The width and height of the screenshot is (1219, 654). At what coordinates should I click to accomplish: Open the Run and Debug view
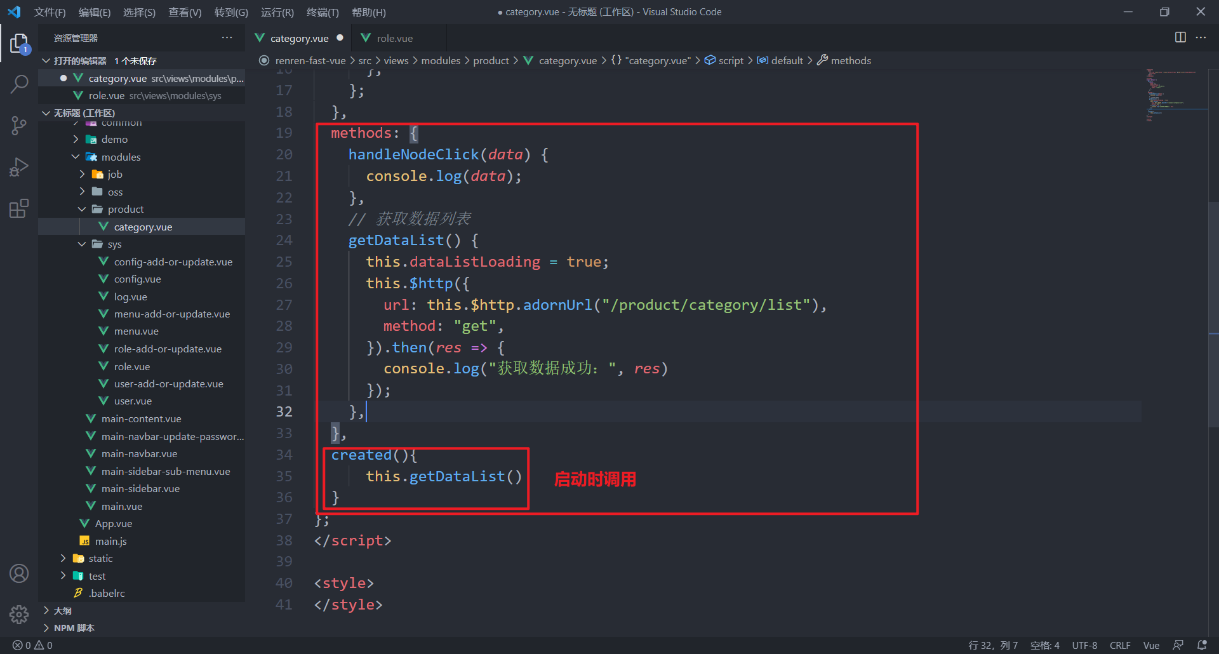(19, 167)
